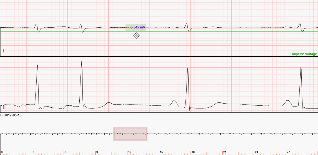Jump to the 6 second timeline mark
318x155 pixels.
pyautogui.click(x=65, y=152)
